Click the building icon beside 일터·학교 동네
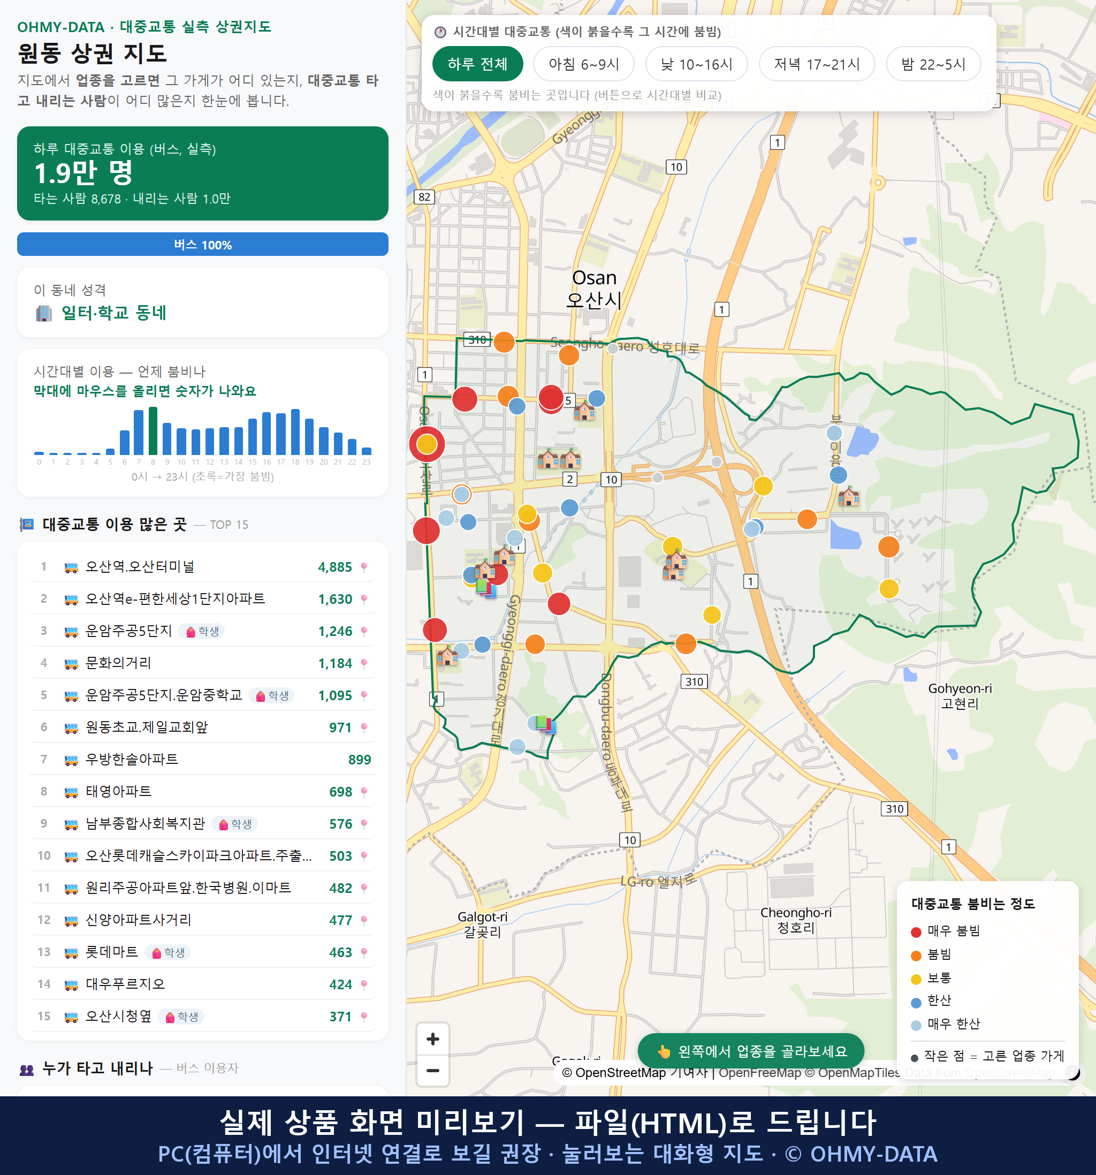The image size is (1096, 1175). click(44, 313)
